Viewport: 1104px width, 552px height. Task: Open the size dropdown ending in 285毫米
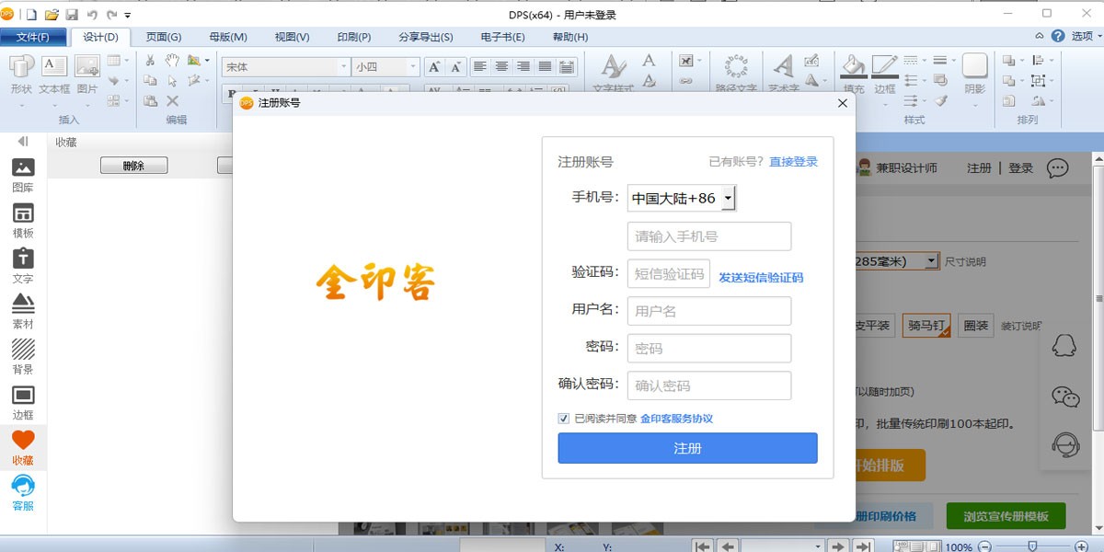click(931, 261)
